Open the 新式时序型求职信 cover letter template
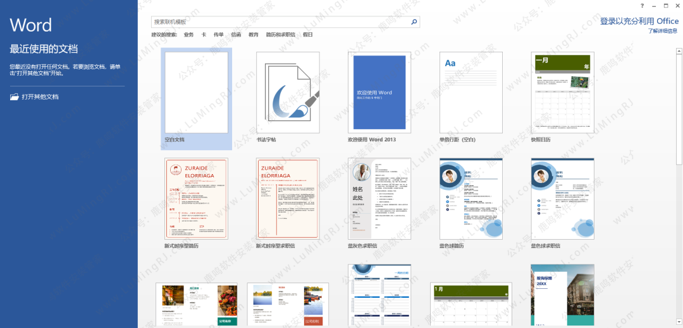This screenshot has height=328, width=683. [x=288, y=203]
